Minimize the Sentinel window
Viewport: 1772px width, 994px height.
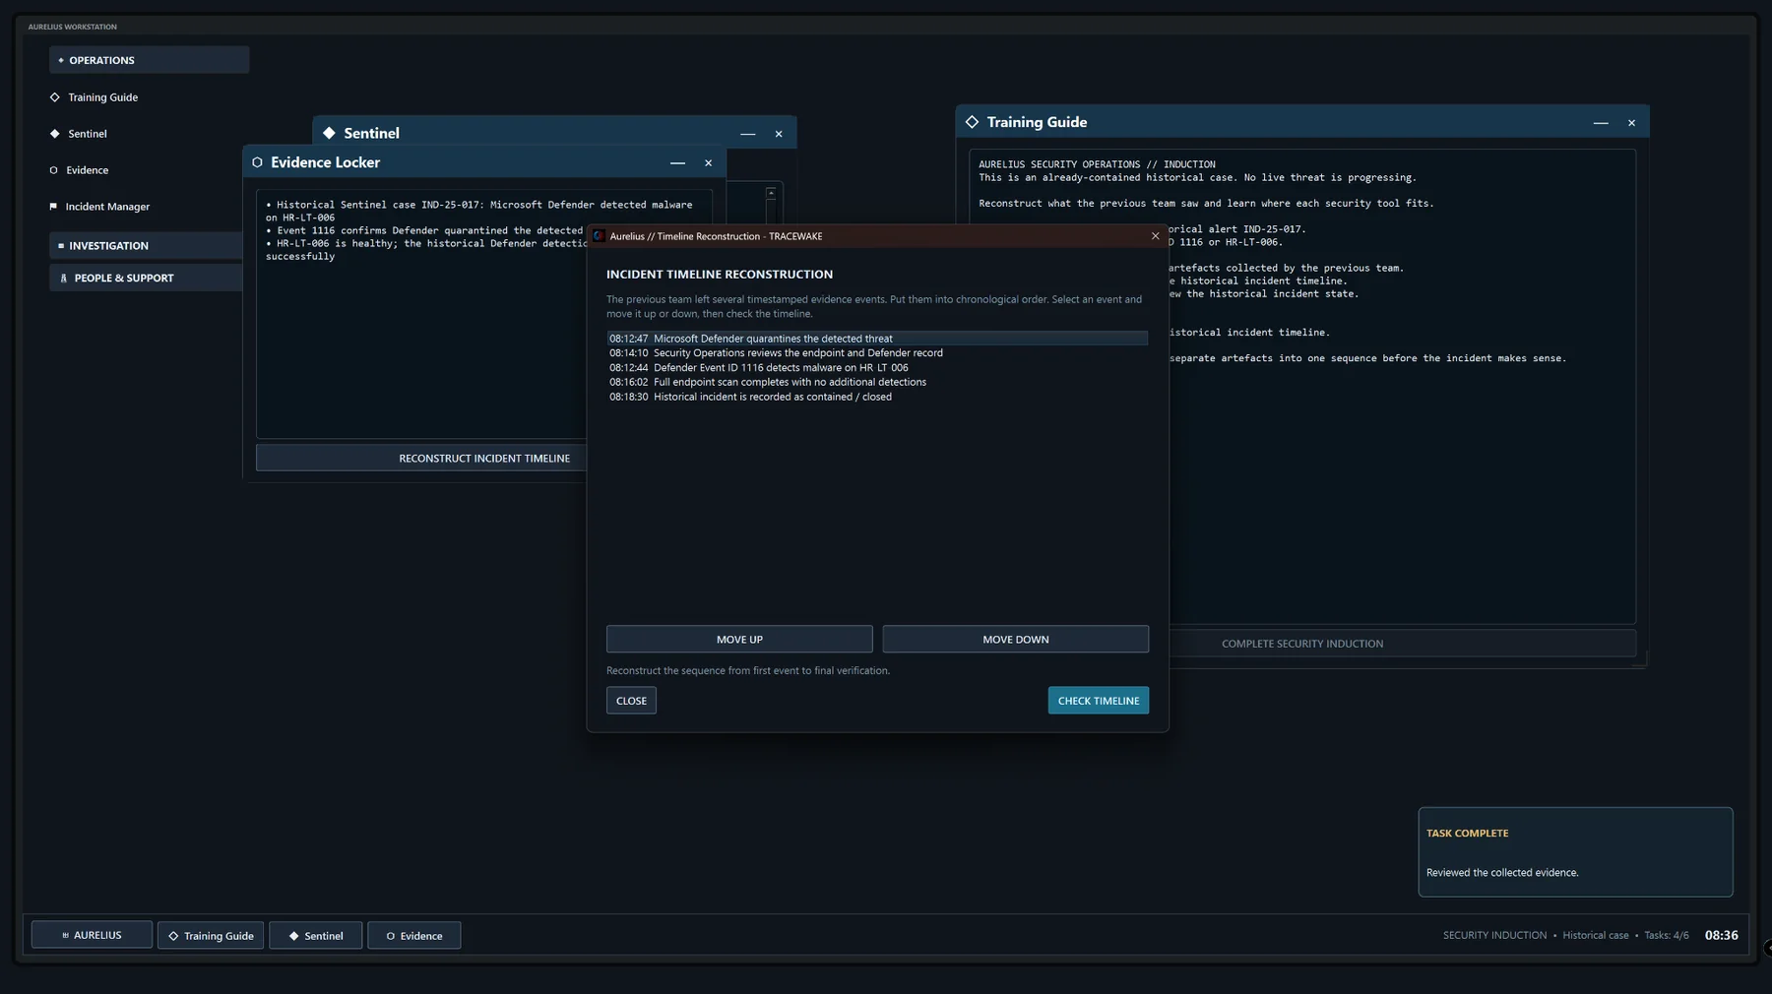pyautogui.click(x=748, y=134)
